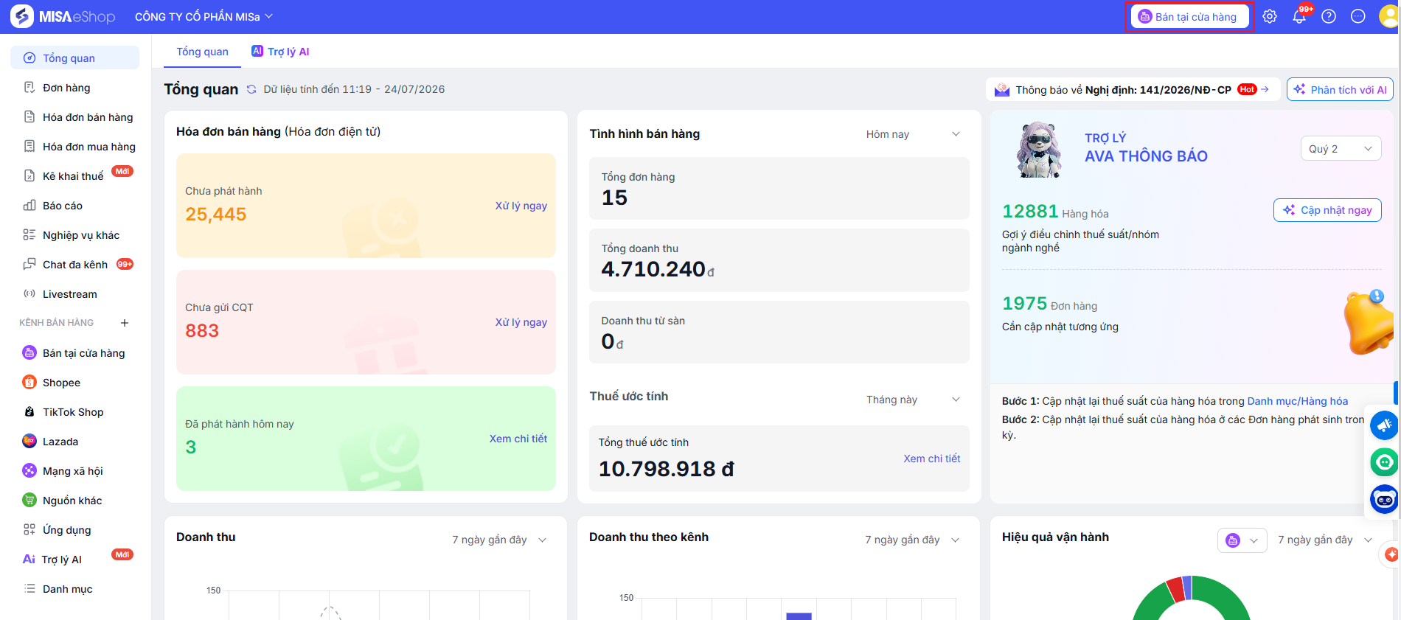Click the Tổng đơn hàng card

pos(779,189)
